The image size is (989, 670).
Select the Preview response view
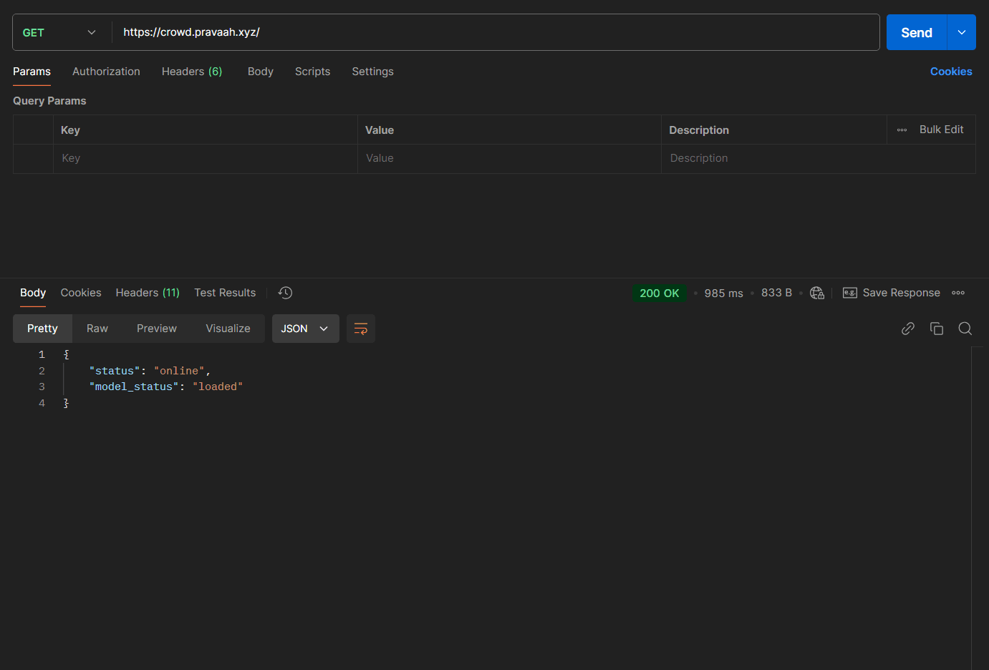tap(156, 329)
